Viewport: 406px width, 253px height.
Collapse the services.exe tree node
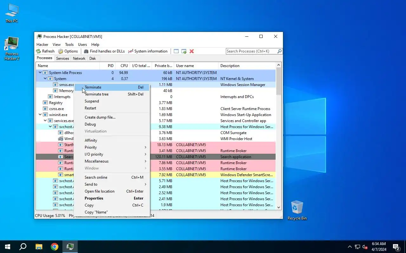tap(45, 121)
